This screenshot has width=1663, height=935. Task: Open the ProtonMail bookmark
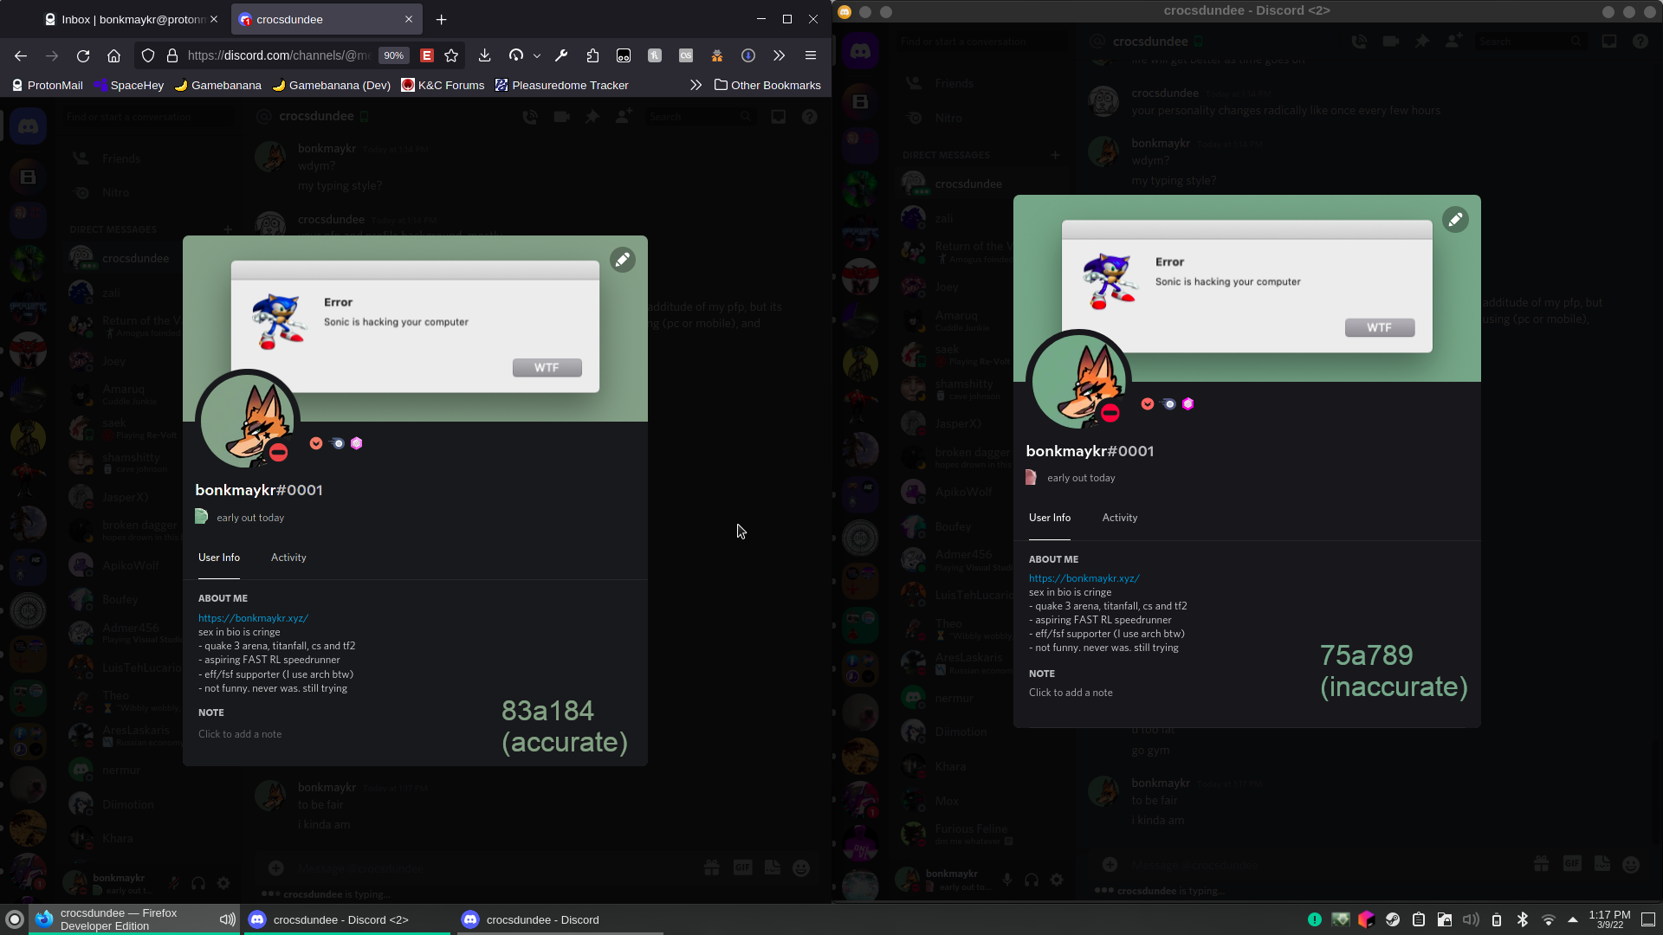(47, 85)
